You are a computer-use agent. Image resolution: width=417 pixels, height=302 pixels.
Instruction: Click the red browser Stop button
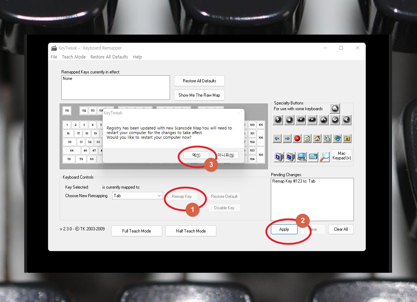point(297,138)
